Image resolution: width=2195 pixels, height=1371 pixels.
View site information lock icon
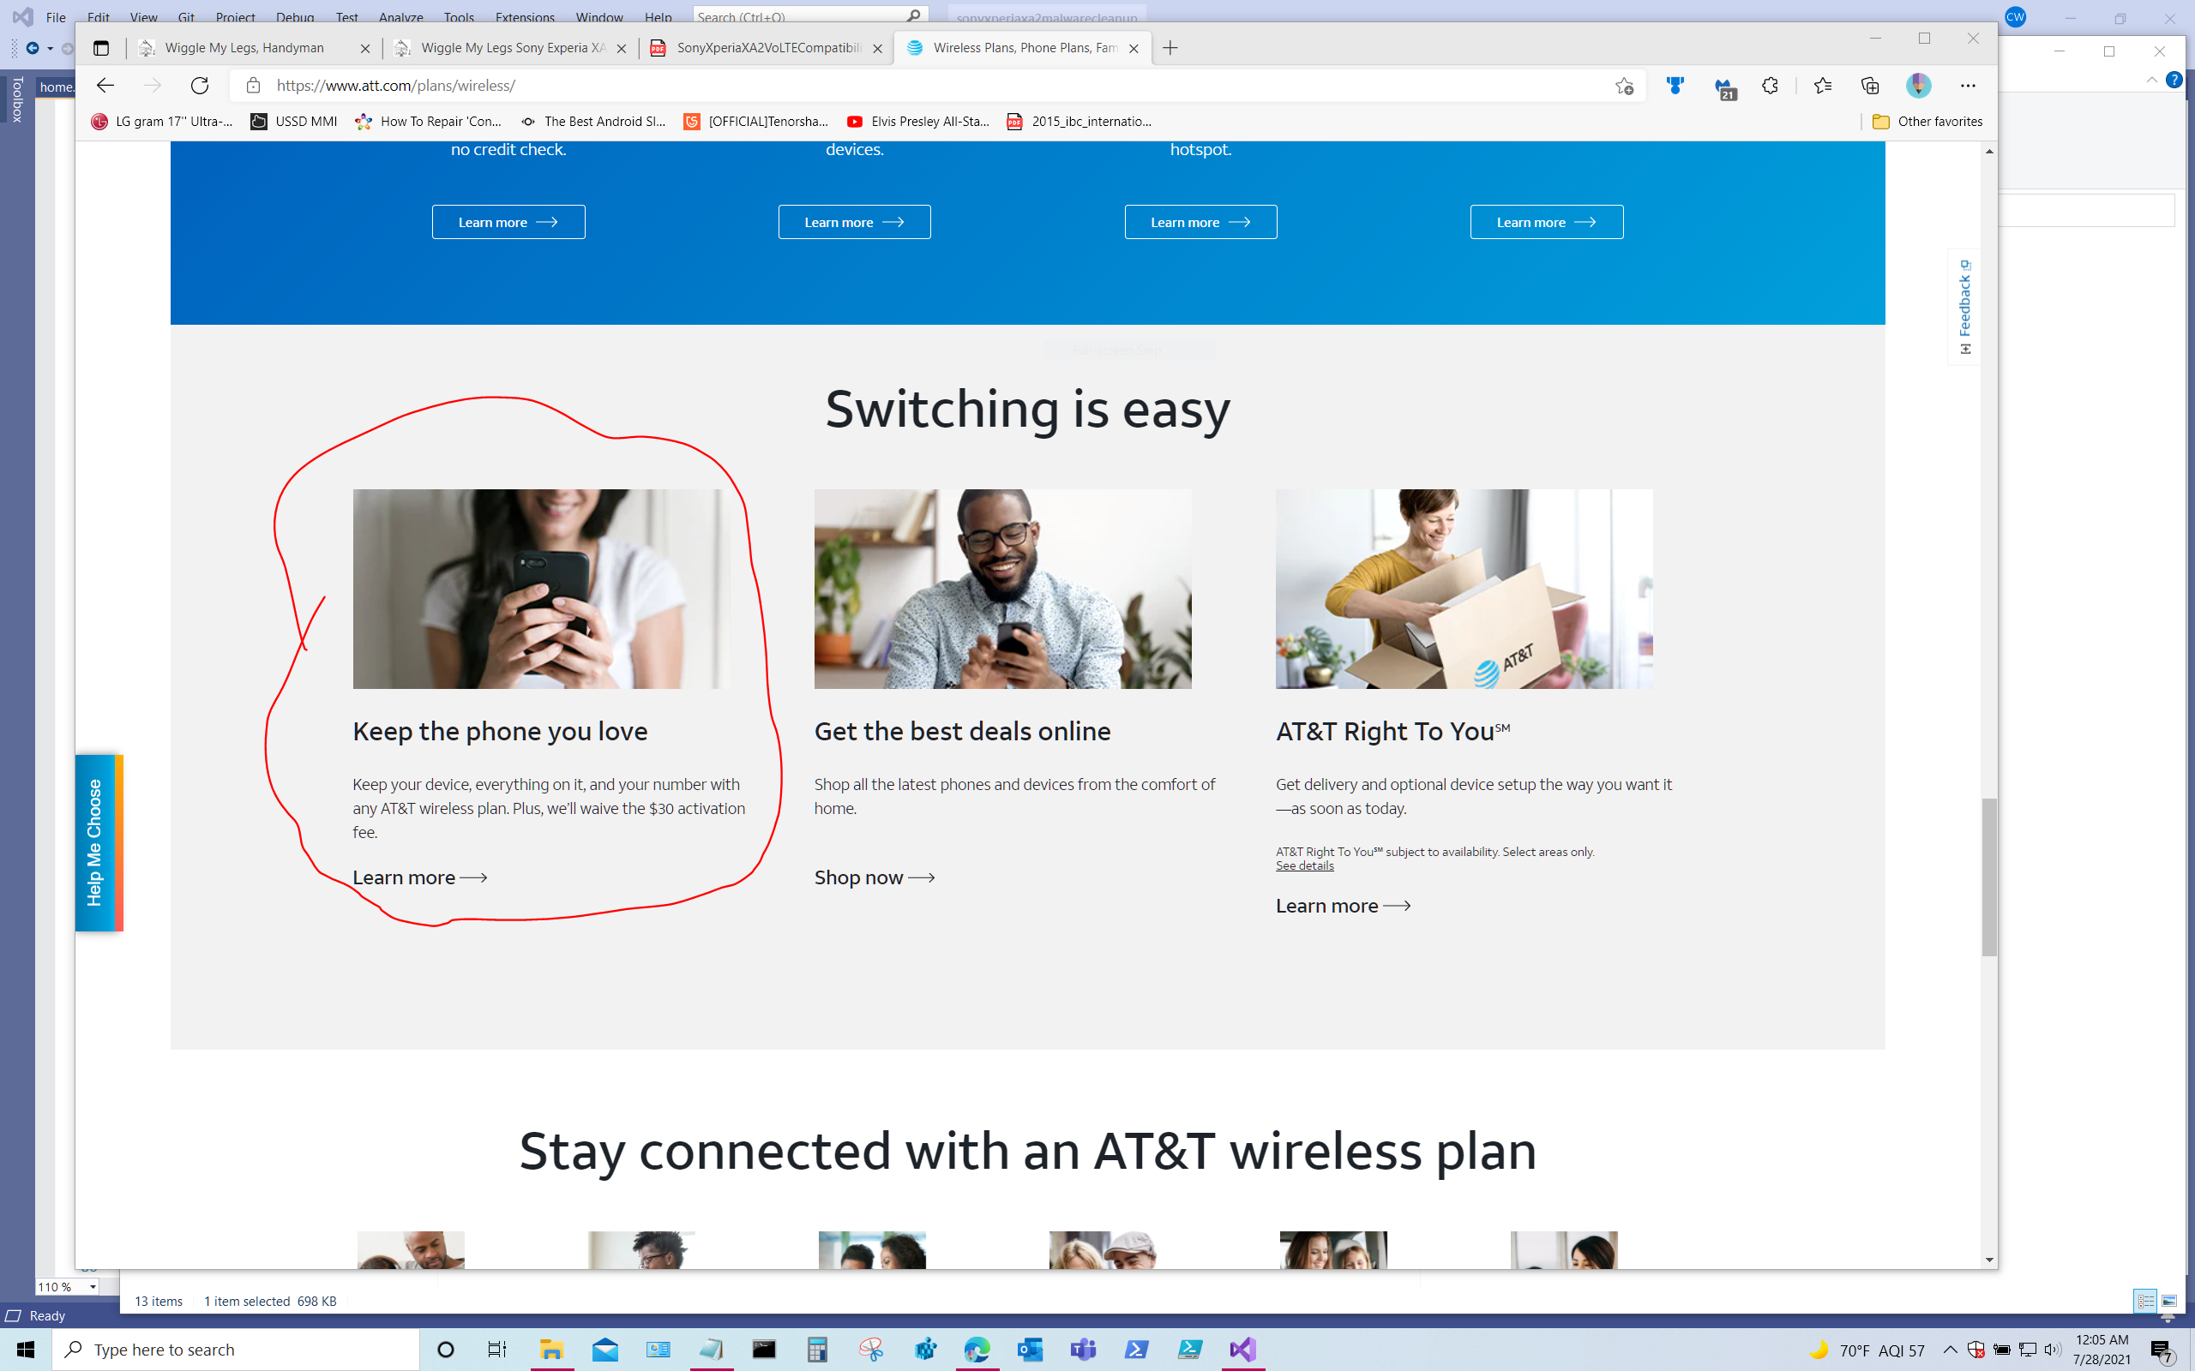click(x=253, y=85)
